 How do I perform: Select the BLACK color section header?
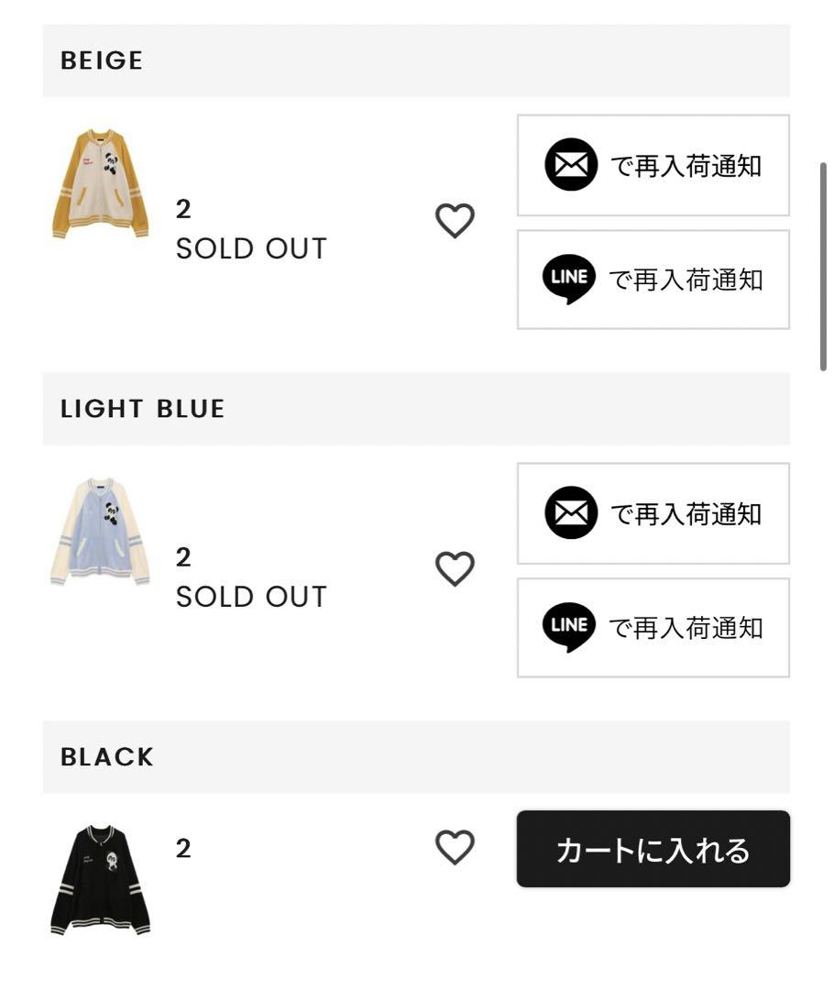(x=416, y=756)
